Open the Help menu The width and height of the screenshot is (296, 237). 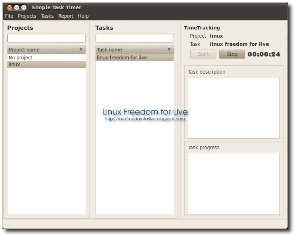(83, 16)
